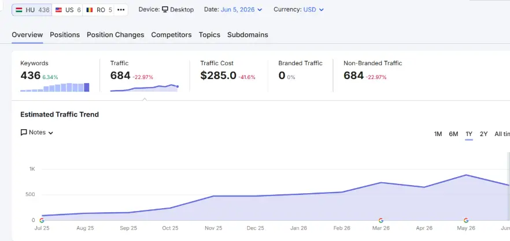The height and width of the screenshot is (241, 510).
Task: Set chart range to 6M
Action: coord(453,134)
